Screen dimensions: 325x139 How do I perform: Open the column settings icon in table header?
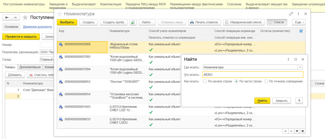pyautogui.click(x=301, y=31)
